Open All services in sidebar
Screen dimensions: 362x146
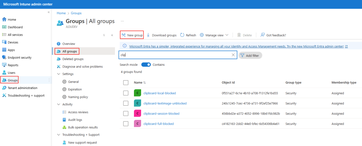pyautogui.click(x=15, y=35)
